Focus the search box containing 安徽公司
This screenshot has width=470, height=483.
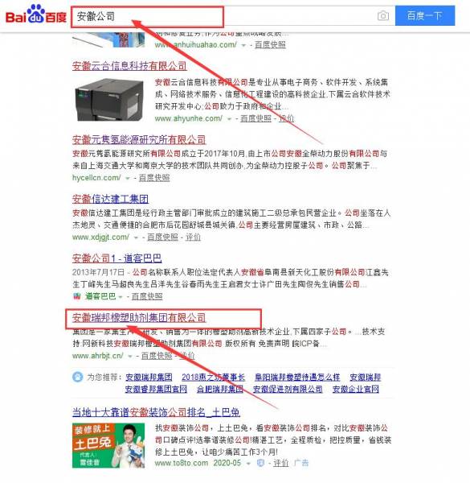coord(224,16)
